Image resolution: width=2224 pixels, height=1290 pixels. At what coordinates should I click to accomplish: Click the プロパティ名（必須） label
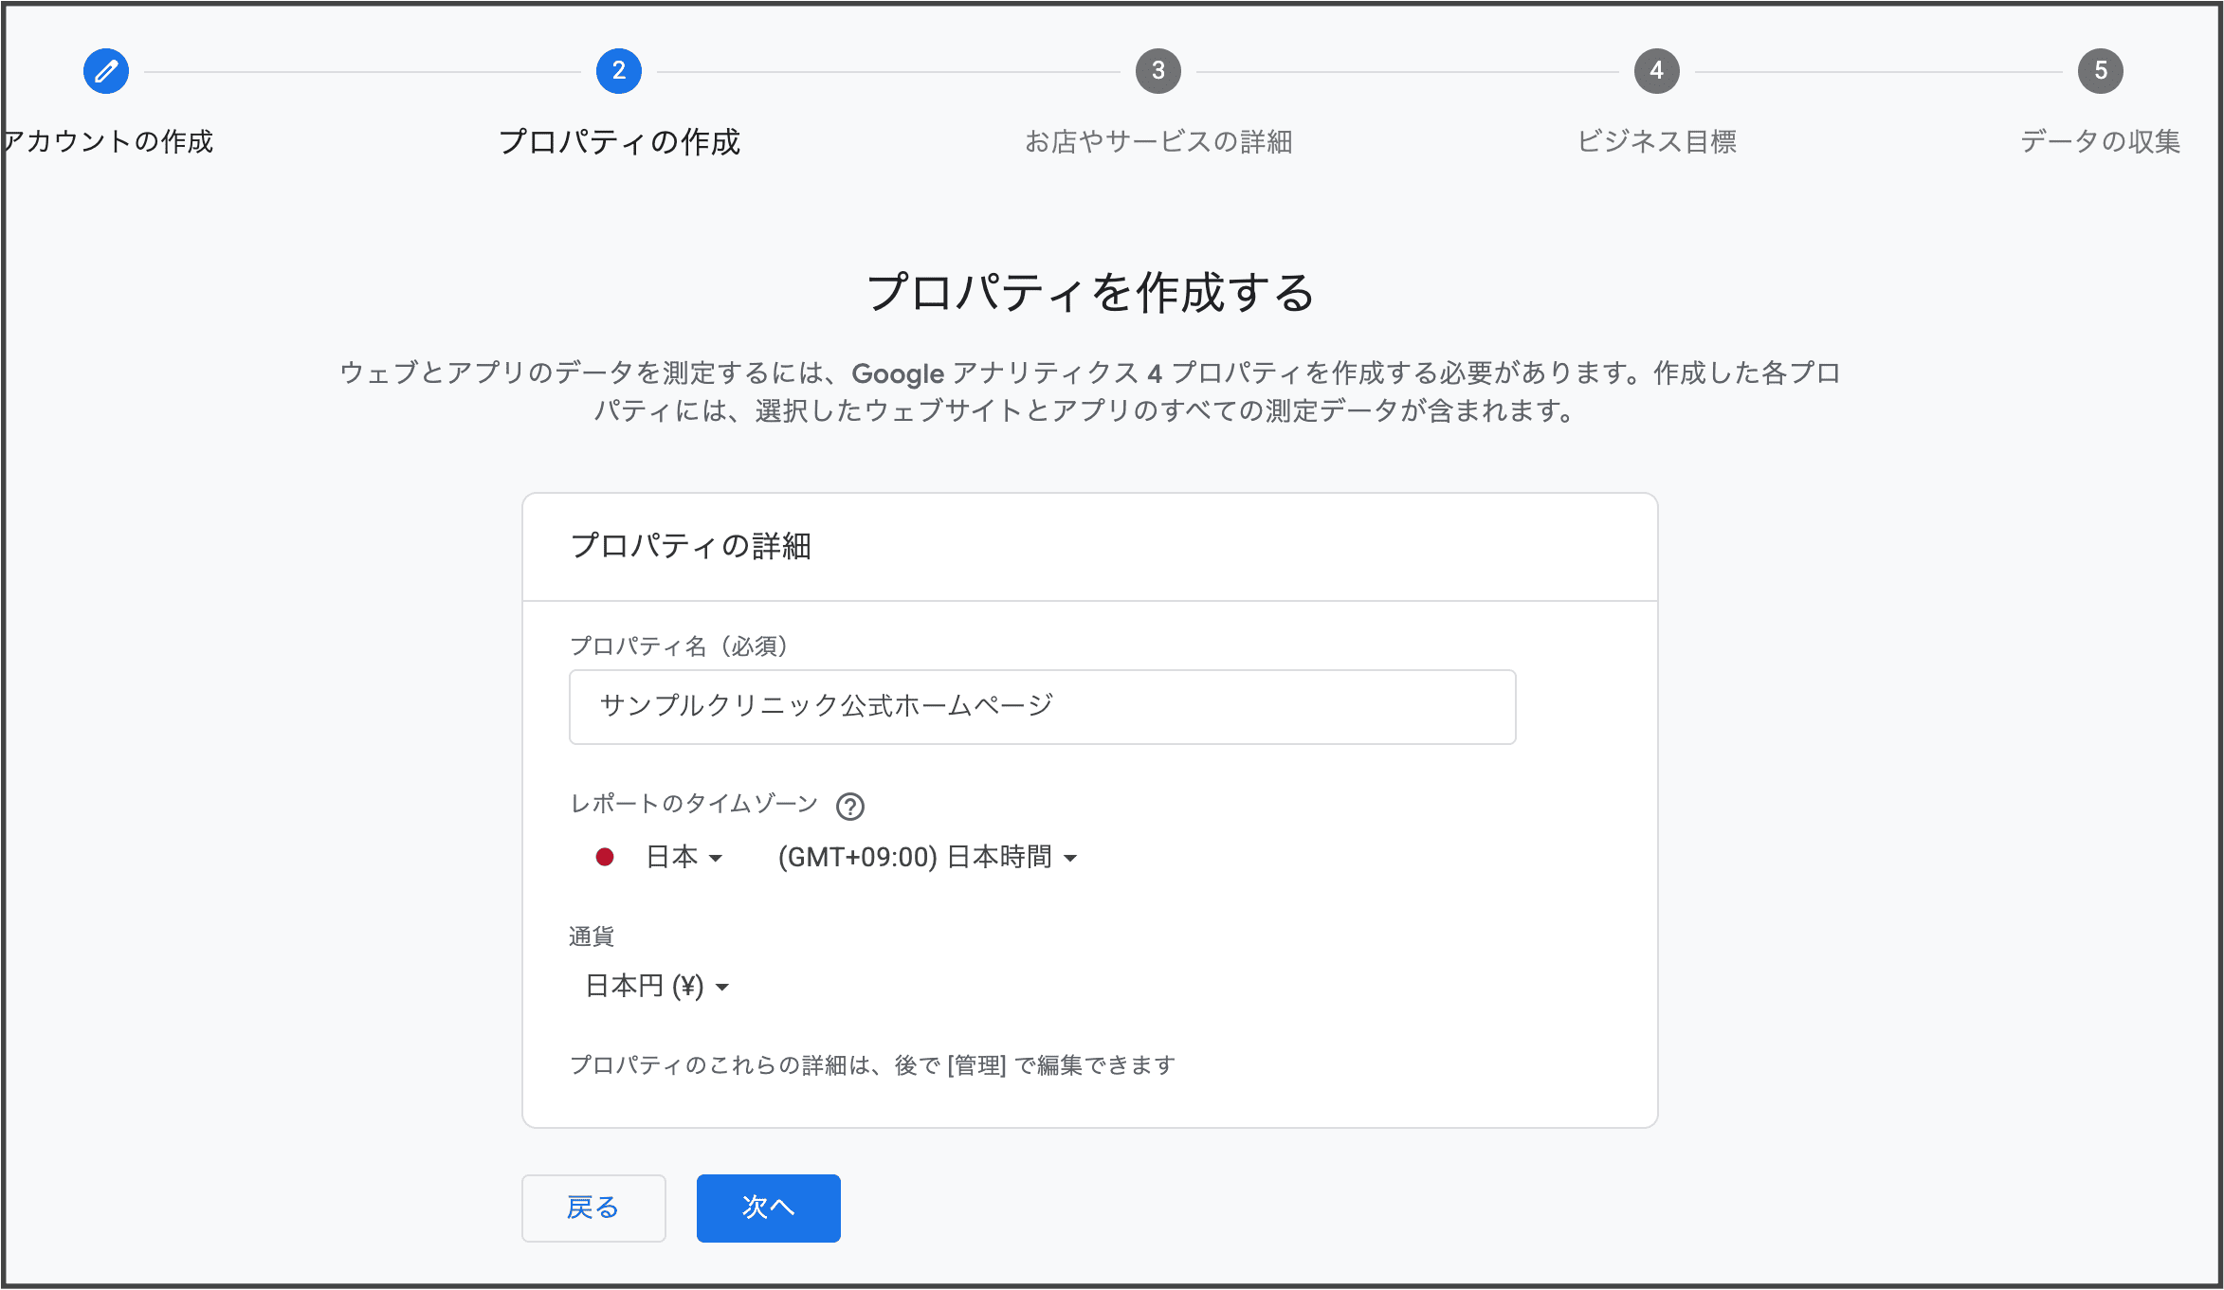[679, 646]
